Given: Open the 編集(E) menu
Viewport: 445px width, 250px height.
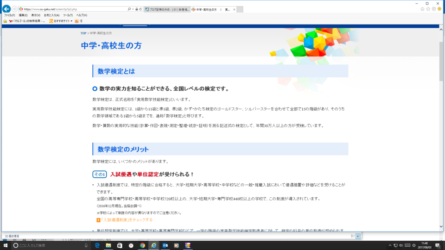Looking at the screenshot, I should [23, 15].
